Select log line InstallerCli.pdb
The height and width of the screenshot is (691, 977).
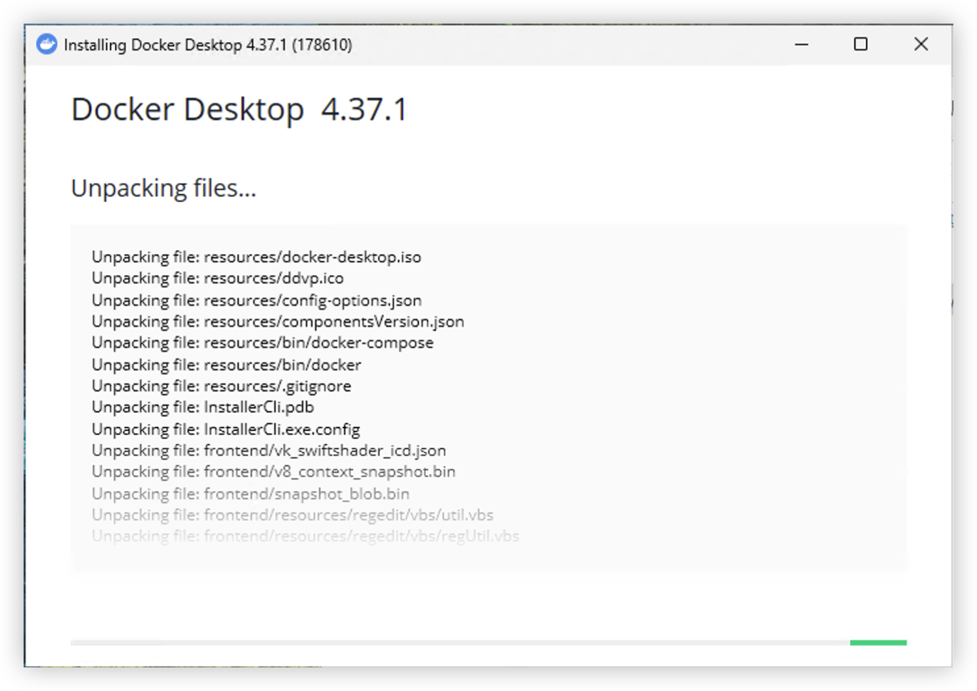[203, 407]
